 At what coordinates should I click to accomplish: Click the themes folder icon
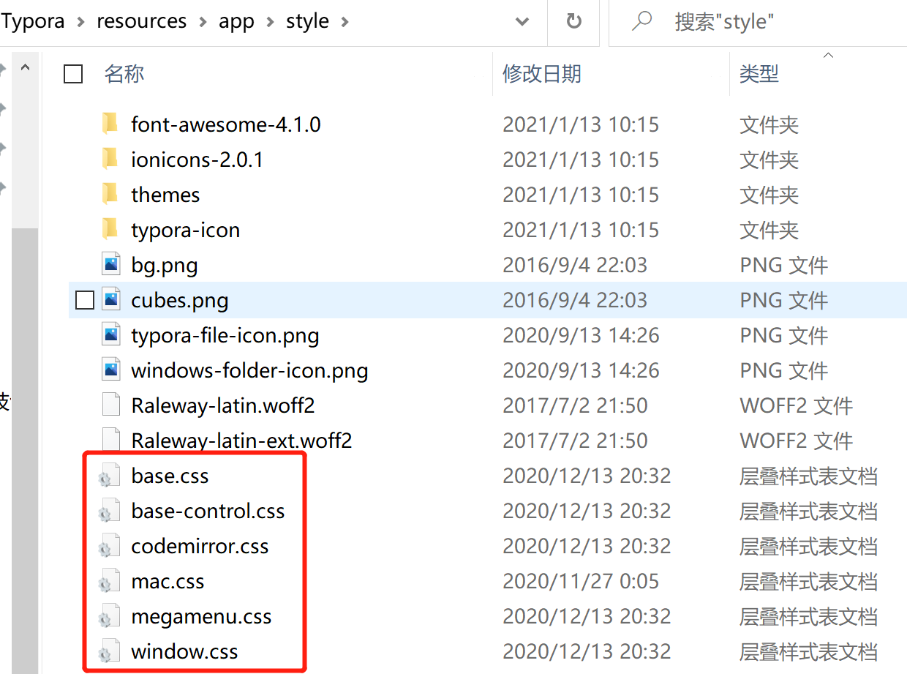(110, 194)
